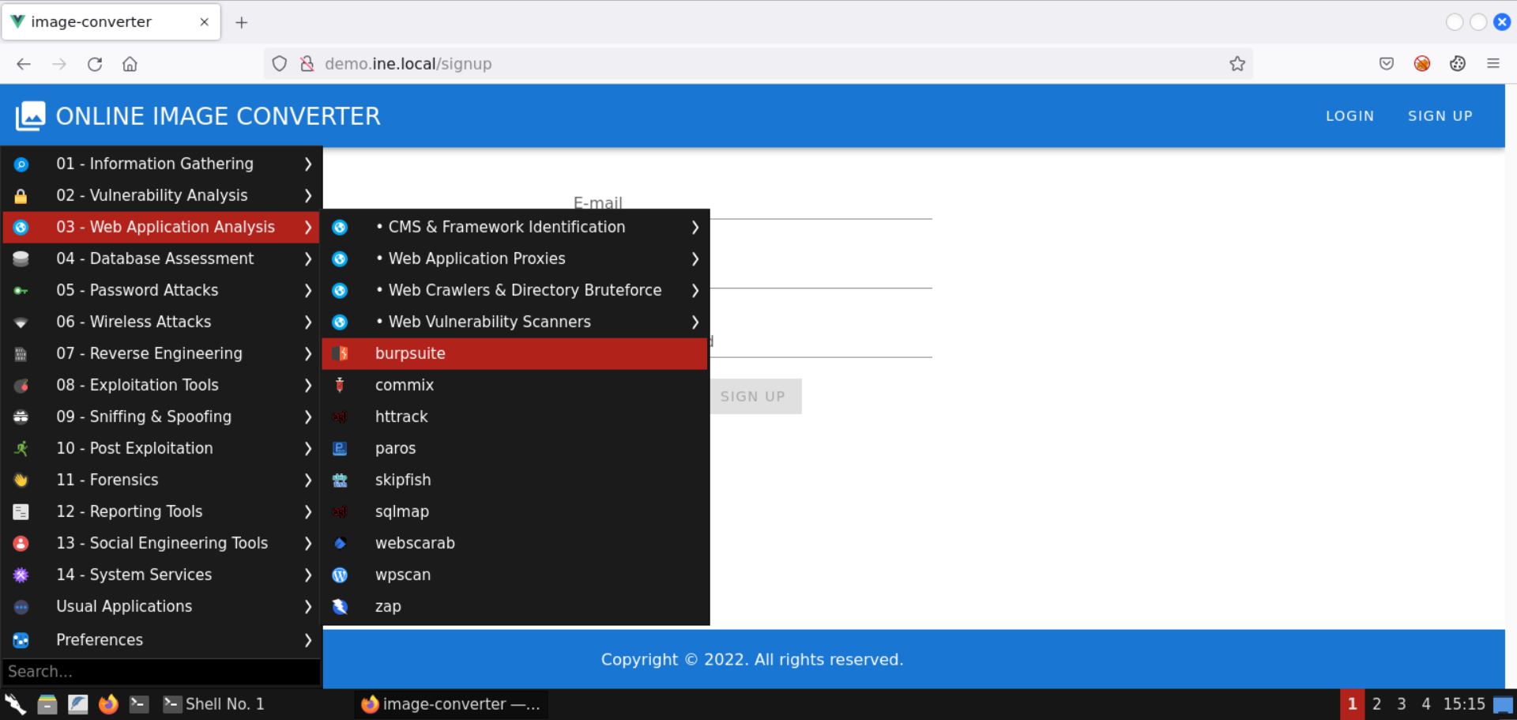Screen dimensions: 1517x720
Task: Expand 07 - Reverse Engineering arrow
Action: 308,353
